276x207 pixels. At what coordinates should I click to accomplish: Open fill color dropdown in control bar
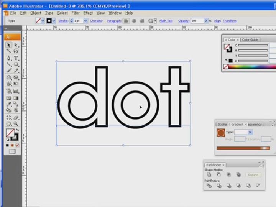(43, 21)
